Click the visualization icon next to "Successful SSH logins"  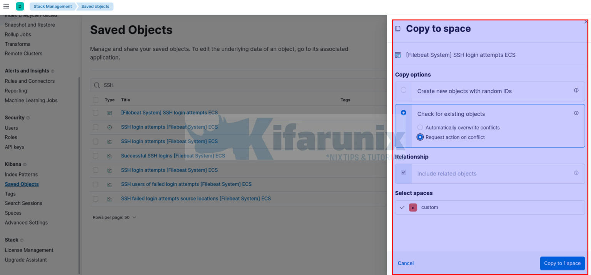[x=110, y=155]
